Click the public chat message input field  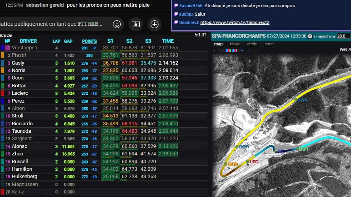coord(52,24)
